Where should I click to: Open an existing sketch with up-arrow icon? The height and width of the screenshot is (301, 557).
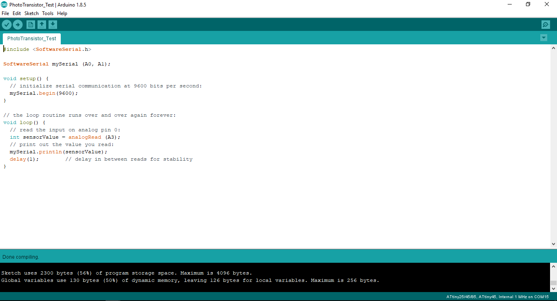[x=42, y=25]
